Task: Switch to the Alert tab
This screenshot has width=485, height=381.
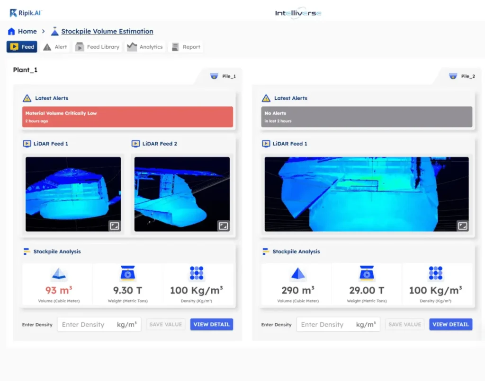Action: point(55,47)
